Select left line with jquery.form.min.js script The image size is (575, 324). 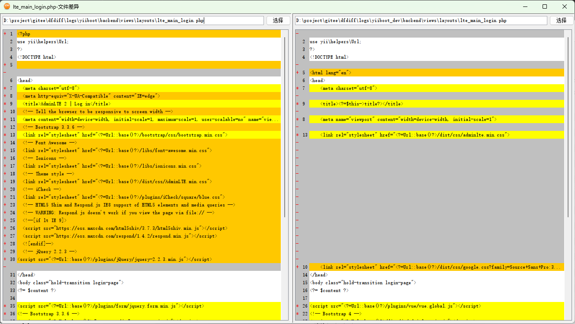tap(149, 306)
